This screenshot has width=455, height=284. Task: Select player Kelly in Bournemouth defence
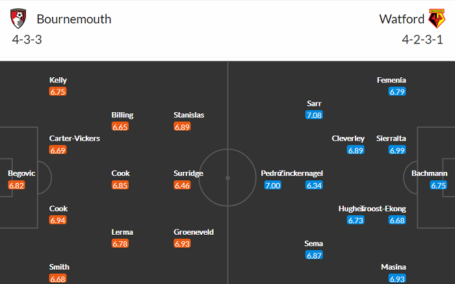tap(58, 80)
